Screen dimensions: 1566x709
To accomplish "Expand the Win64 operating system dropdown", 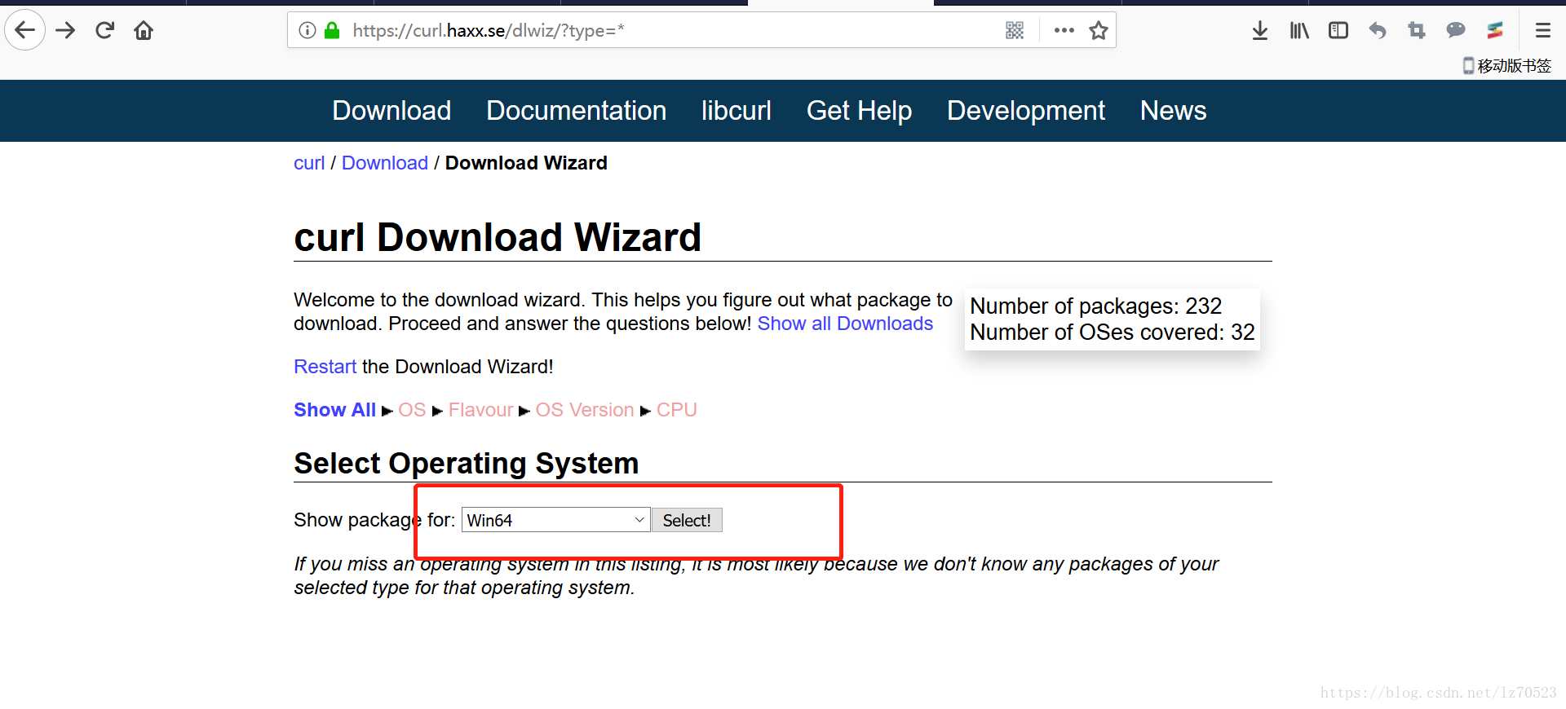I will point(556,520).
